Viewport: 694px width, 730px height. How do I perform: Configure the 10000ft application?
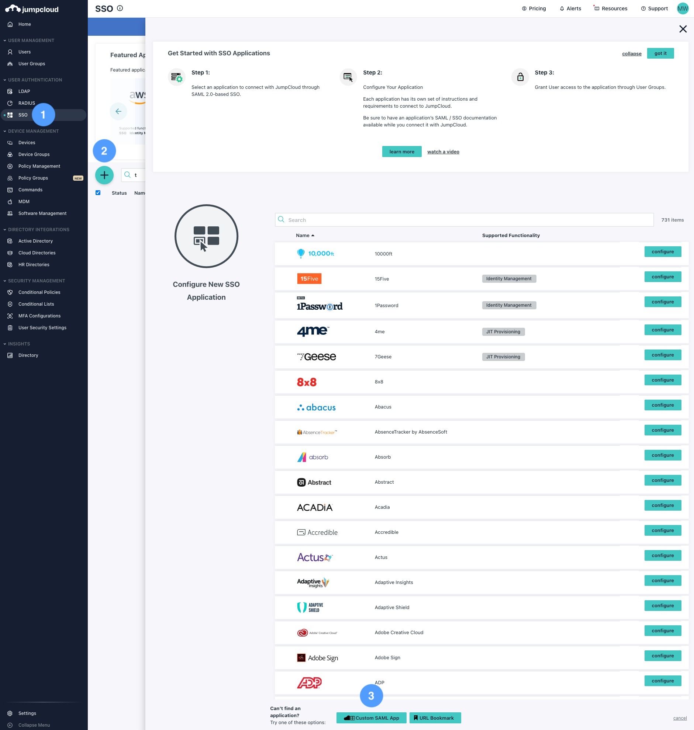click(x=662, y=252)
